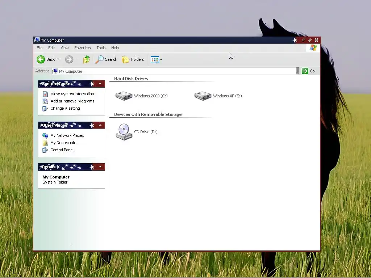Click Change a setting link

pyautogui.click(x=65, y=108)
